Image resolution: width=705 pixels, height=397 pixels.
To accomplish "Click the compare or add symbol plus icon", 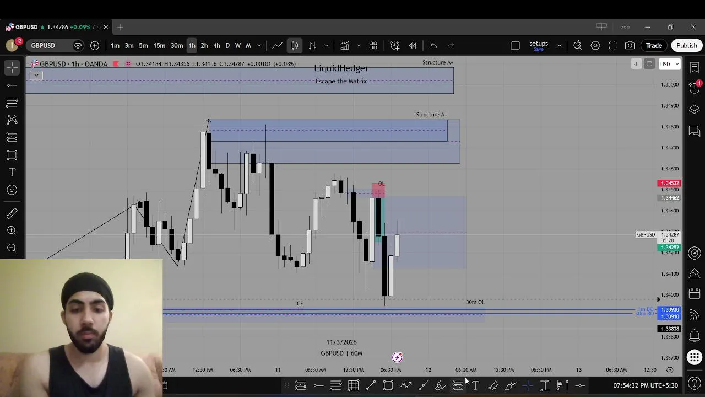I will click(x=95, y=45).
